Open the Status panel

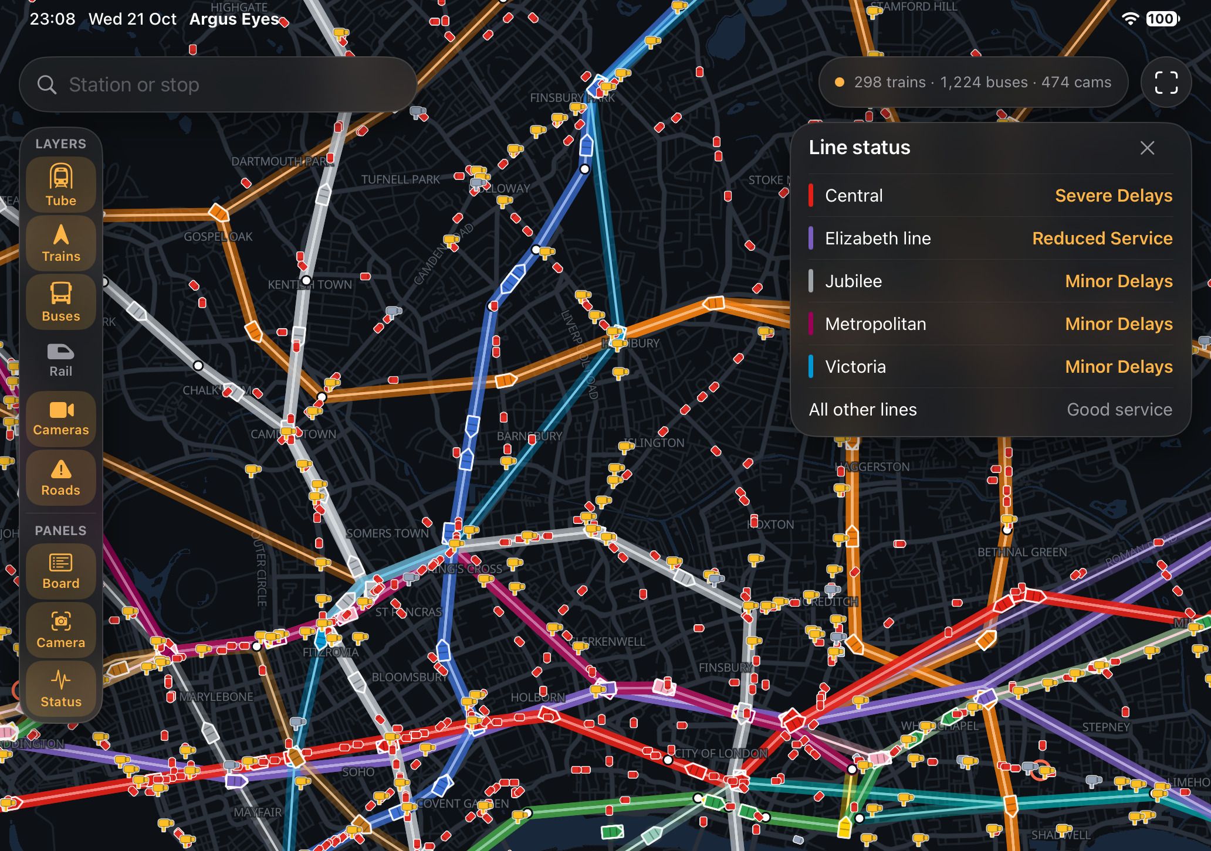pos(61,689)
